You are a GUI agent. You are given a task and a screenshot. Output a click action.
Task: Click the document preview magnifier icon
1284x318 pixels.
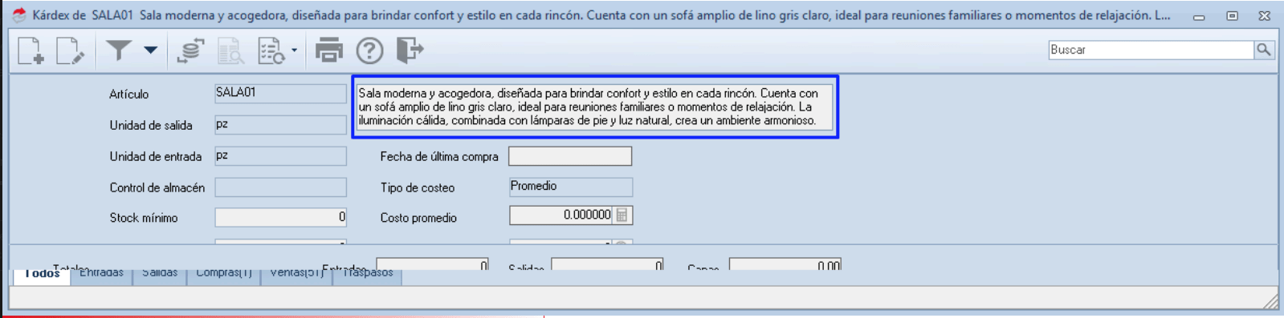(x=230, y=50)
